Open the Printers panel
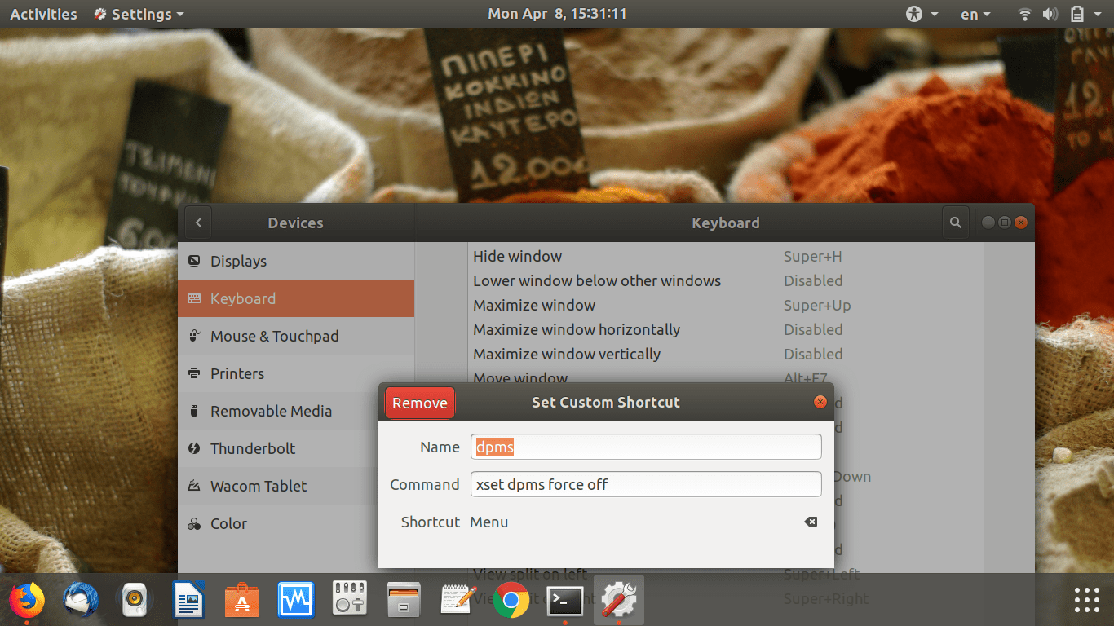1114x626 pixels. (x=296, y=373)
